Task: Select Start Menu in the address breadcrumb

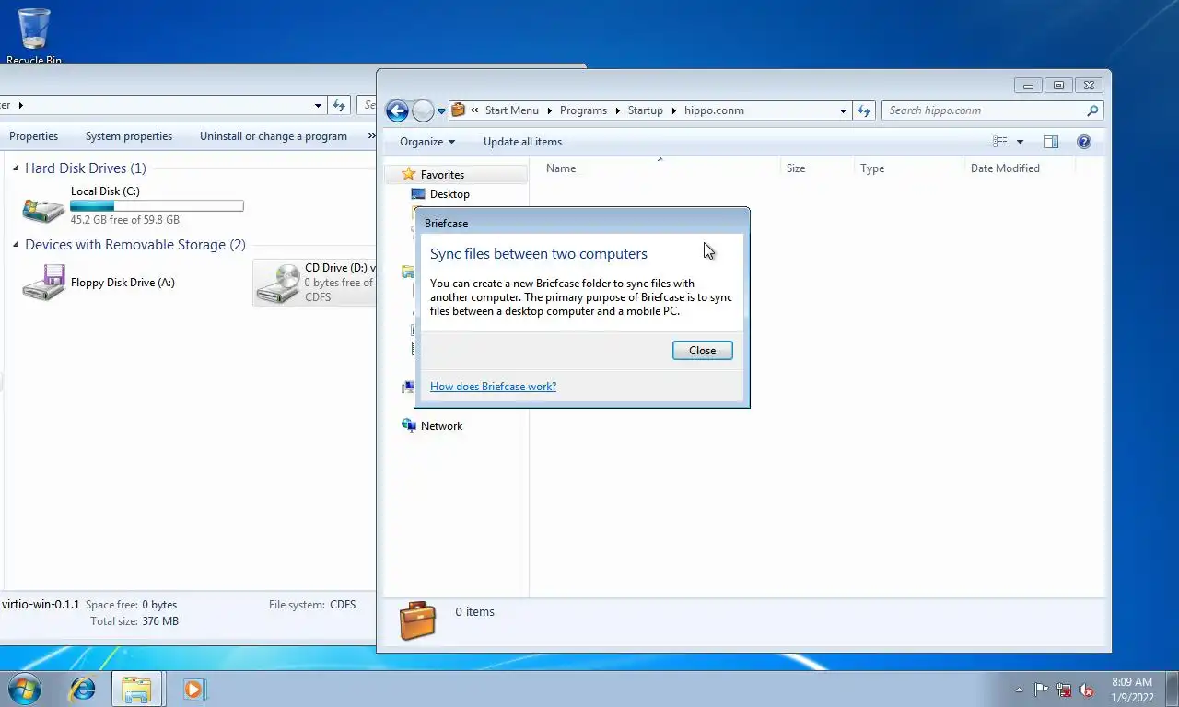Action: pos(511,110)
